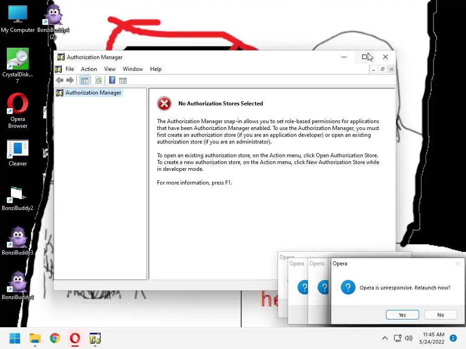Image resolution: width=466 pixels, height=349 pixels.
Task: Open the Action menu
Action: point(89,69)
